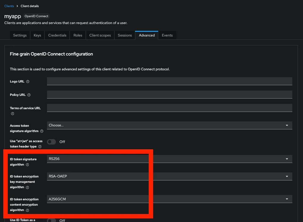Viewport: 303px width, 222px height.
Task: Go to the Sessions tab
Action: [x=125, y=35]
